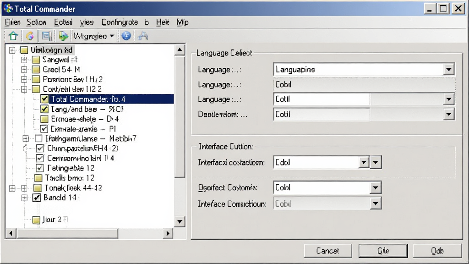Click the colorful disc icon in the toolbar

(x=30, y=36)
